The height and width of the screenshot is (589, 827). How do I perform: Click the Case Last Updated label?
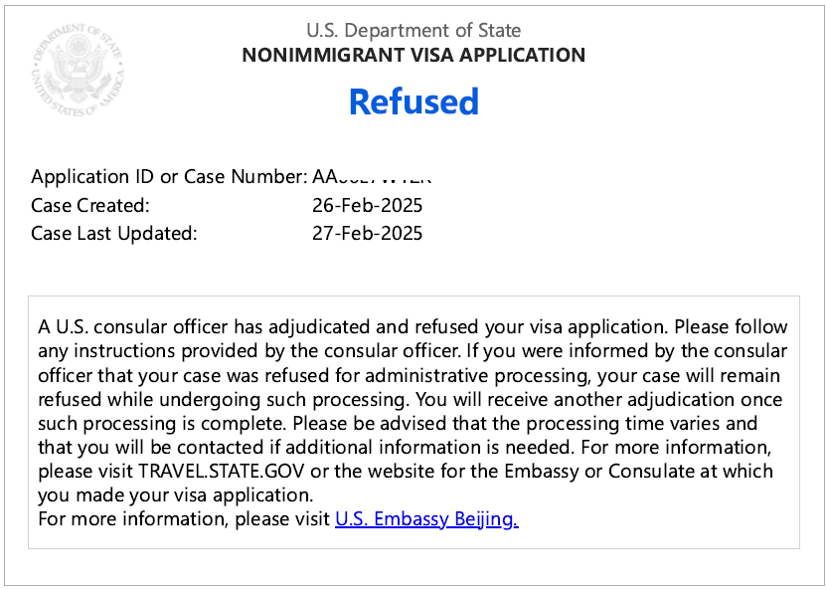point(114,233)
